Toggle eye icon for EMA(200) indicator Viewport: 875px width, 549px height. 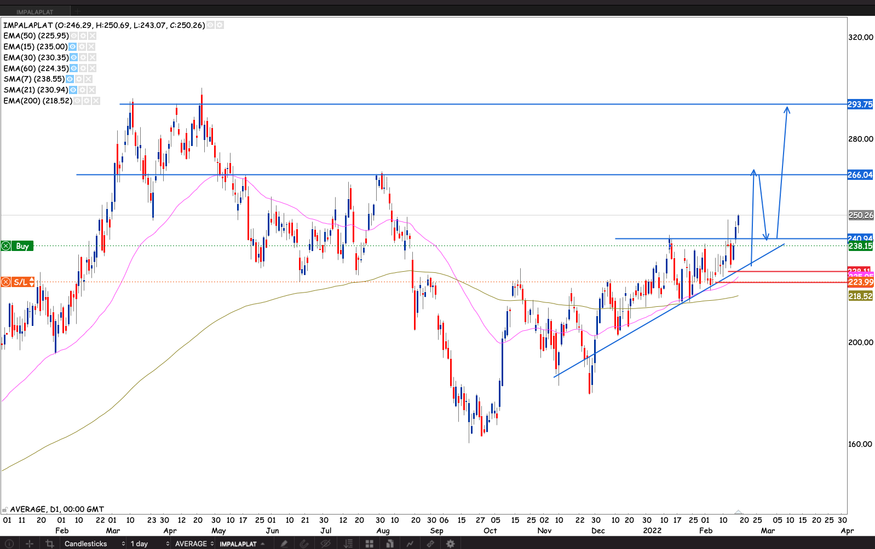click(77, 101)
